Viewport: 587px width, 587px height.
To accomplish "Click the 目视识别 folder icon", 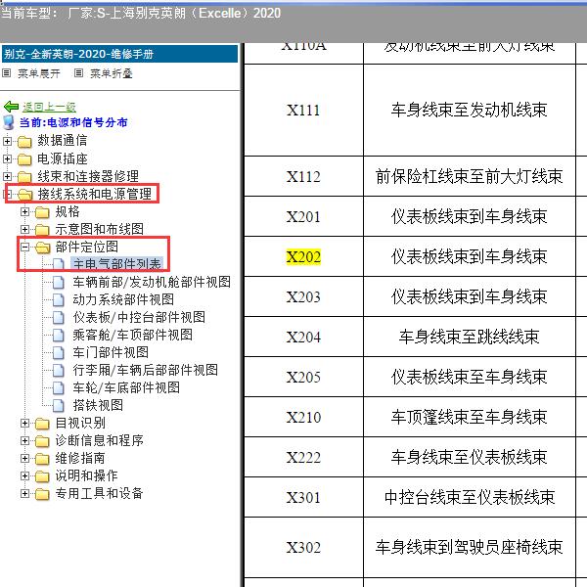I will (x=42, y=424).
